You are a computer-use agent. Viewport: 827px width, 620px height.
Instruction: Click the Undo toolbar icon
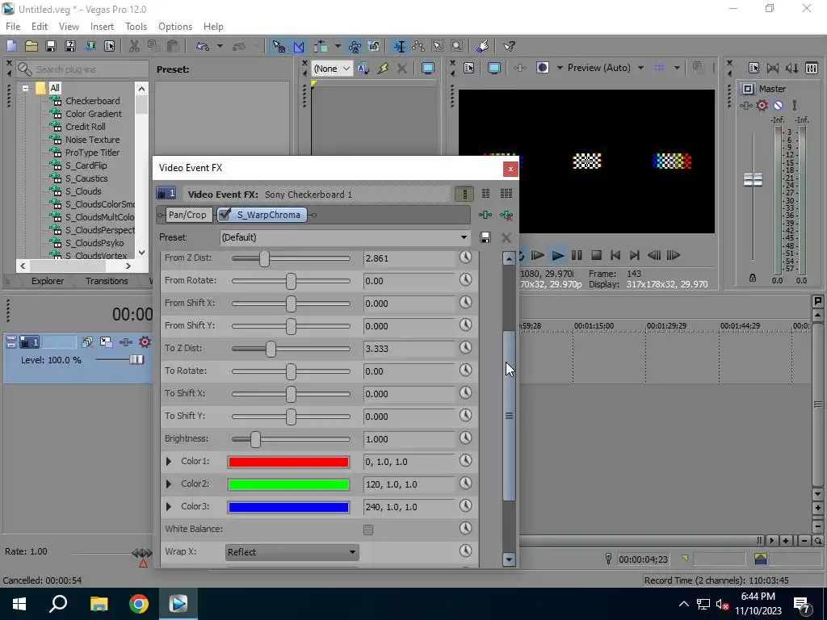(x=203, y=46)
